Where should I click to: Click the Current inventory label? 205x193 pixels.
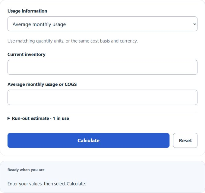tap(27, 54)
